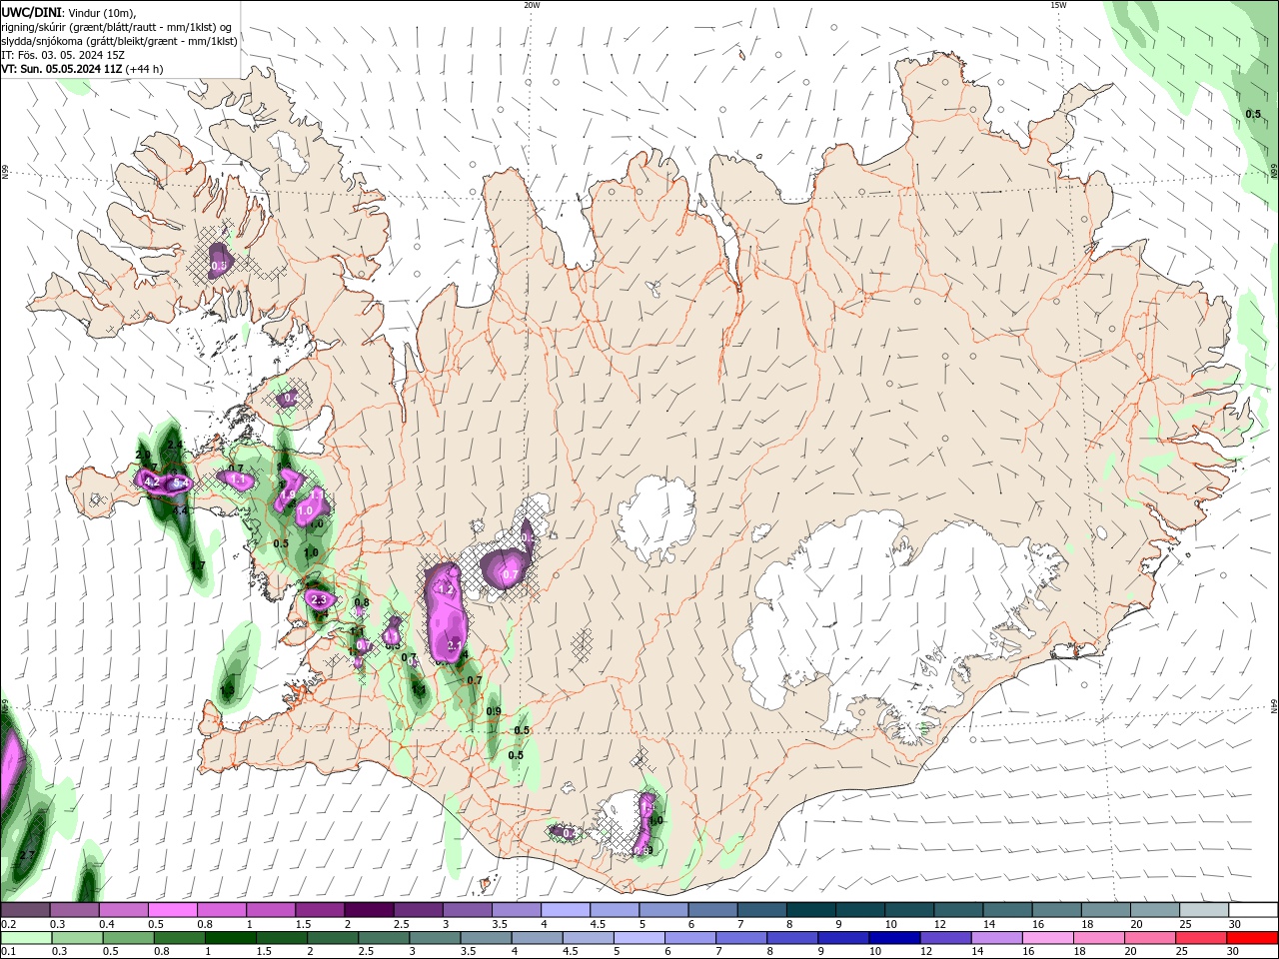Click the upper legend swatch labeled 20
The height and width of the screenshot is (959, 1279).
tap(1155, 910)
